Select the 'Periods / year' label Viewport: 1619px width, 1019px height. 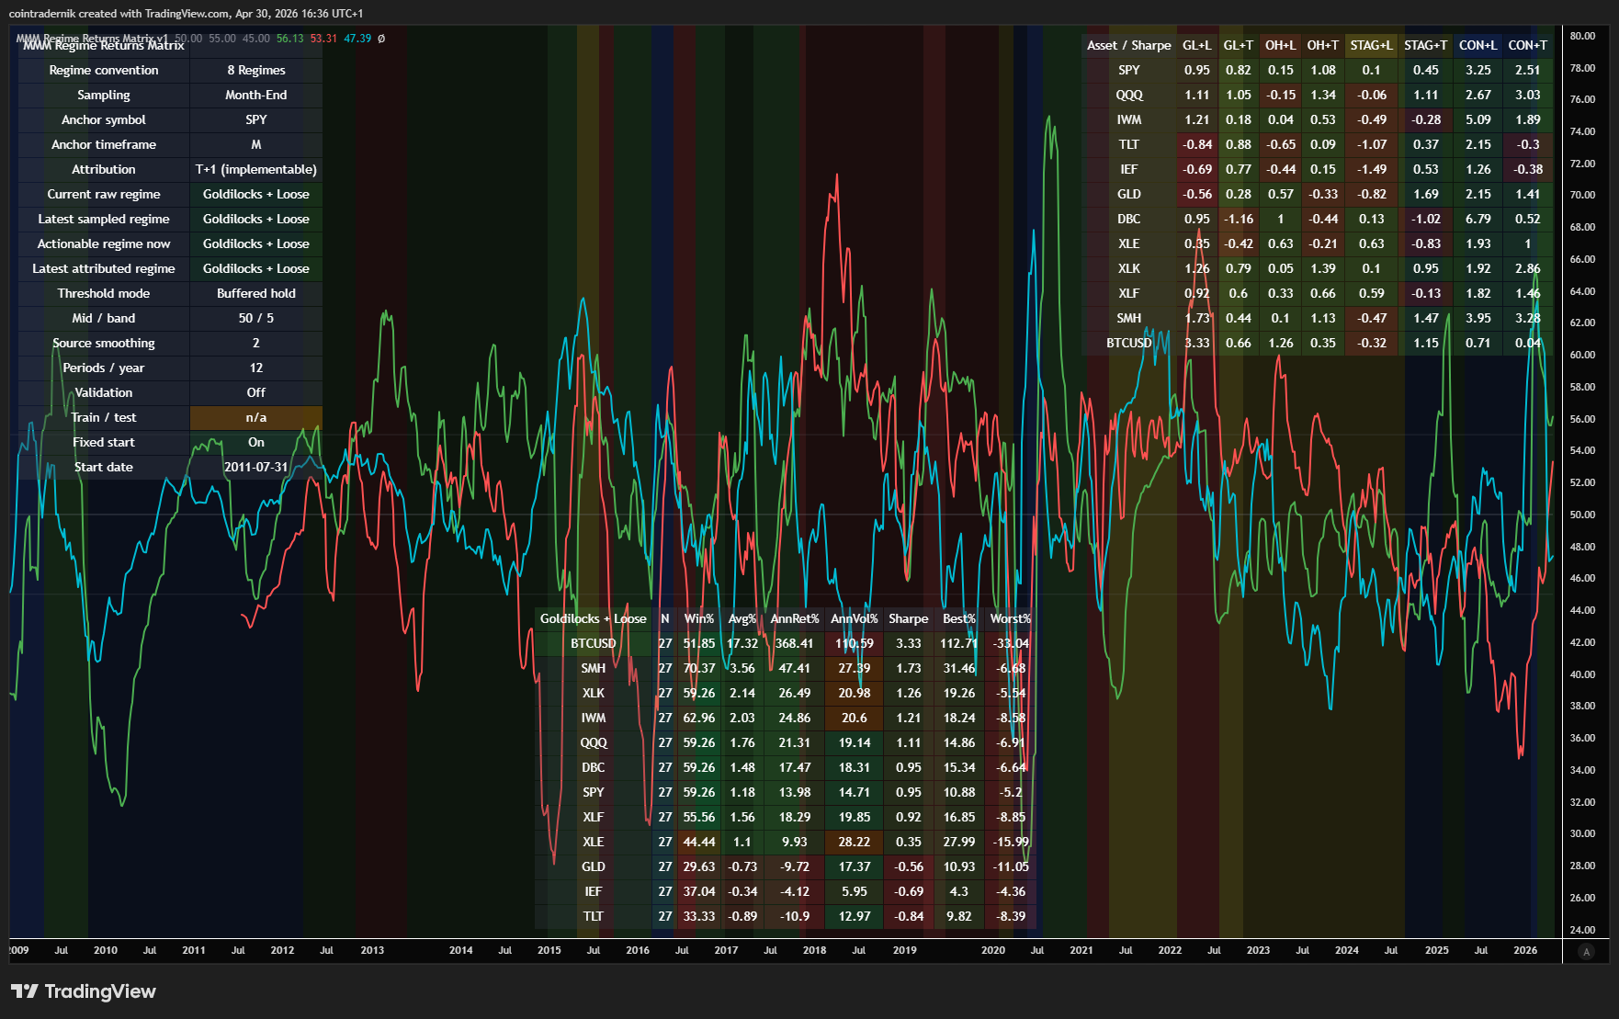104,368
